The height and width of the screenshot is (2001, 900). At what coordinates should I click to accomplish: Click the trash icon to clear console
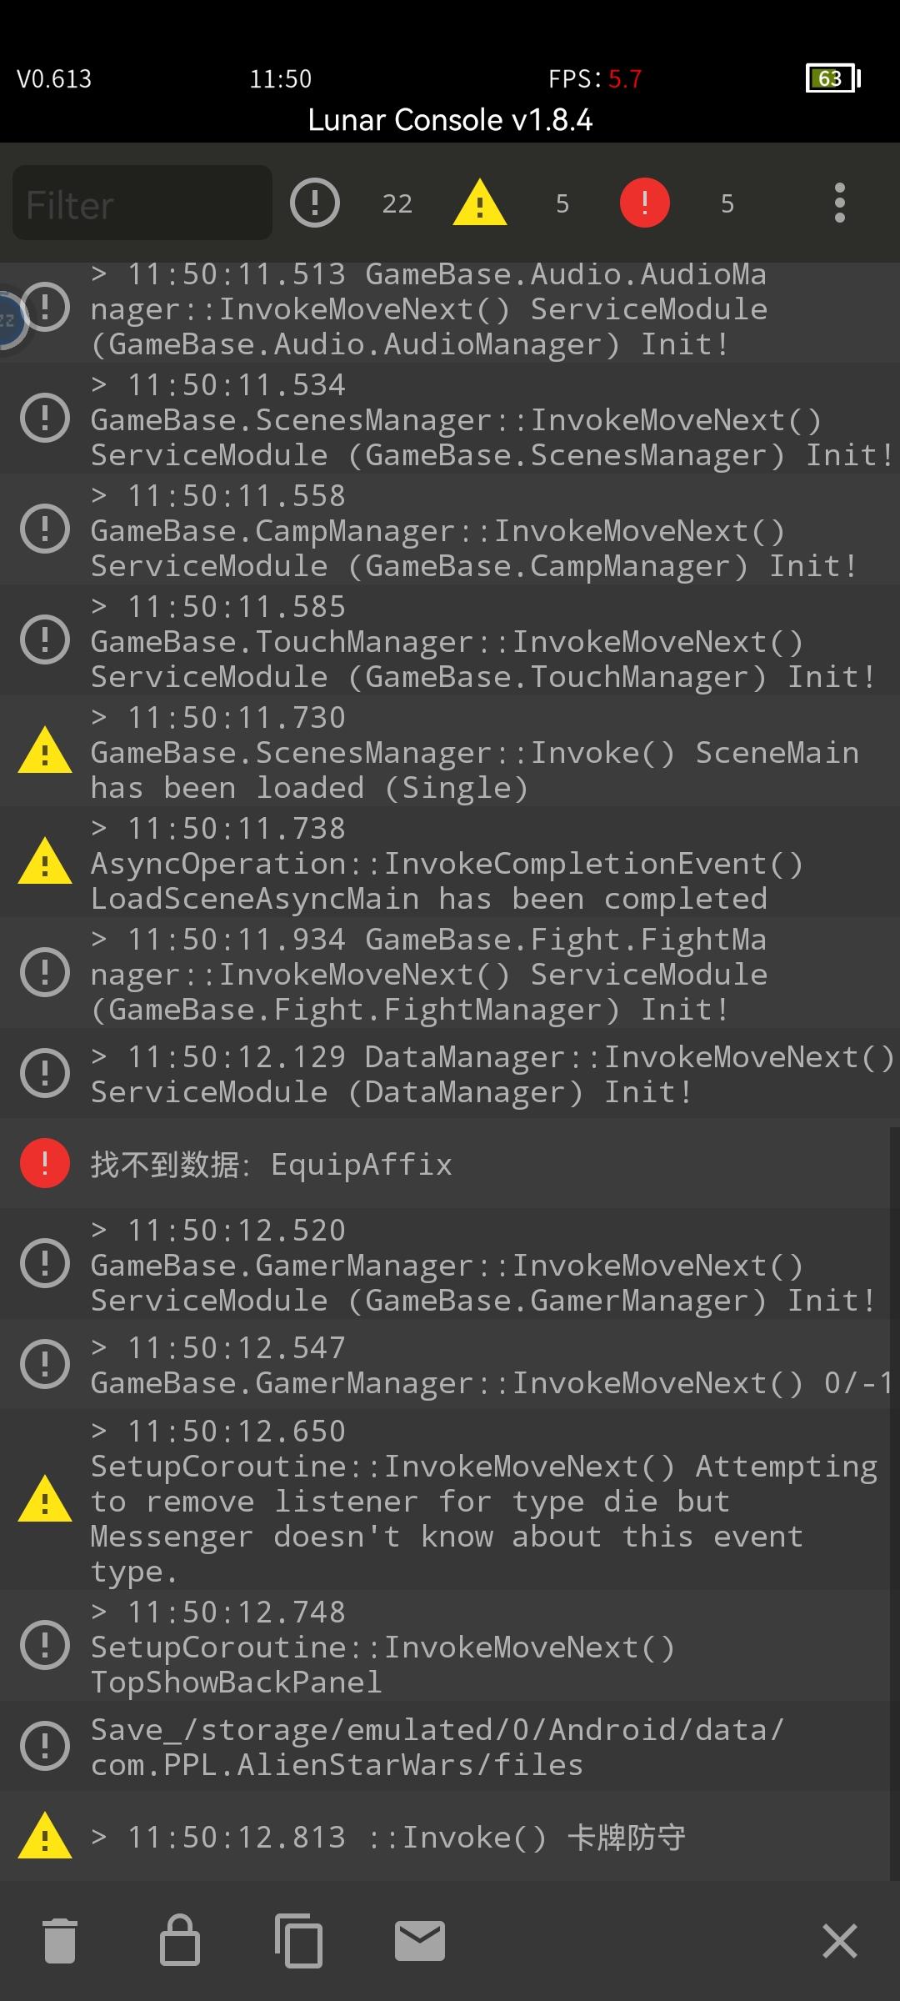click(60, 1941)
